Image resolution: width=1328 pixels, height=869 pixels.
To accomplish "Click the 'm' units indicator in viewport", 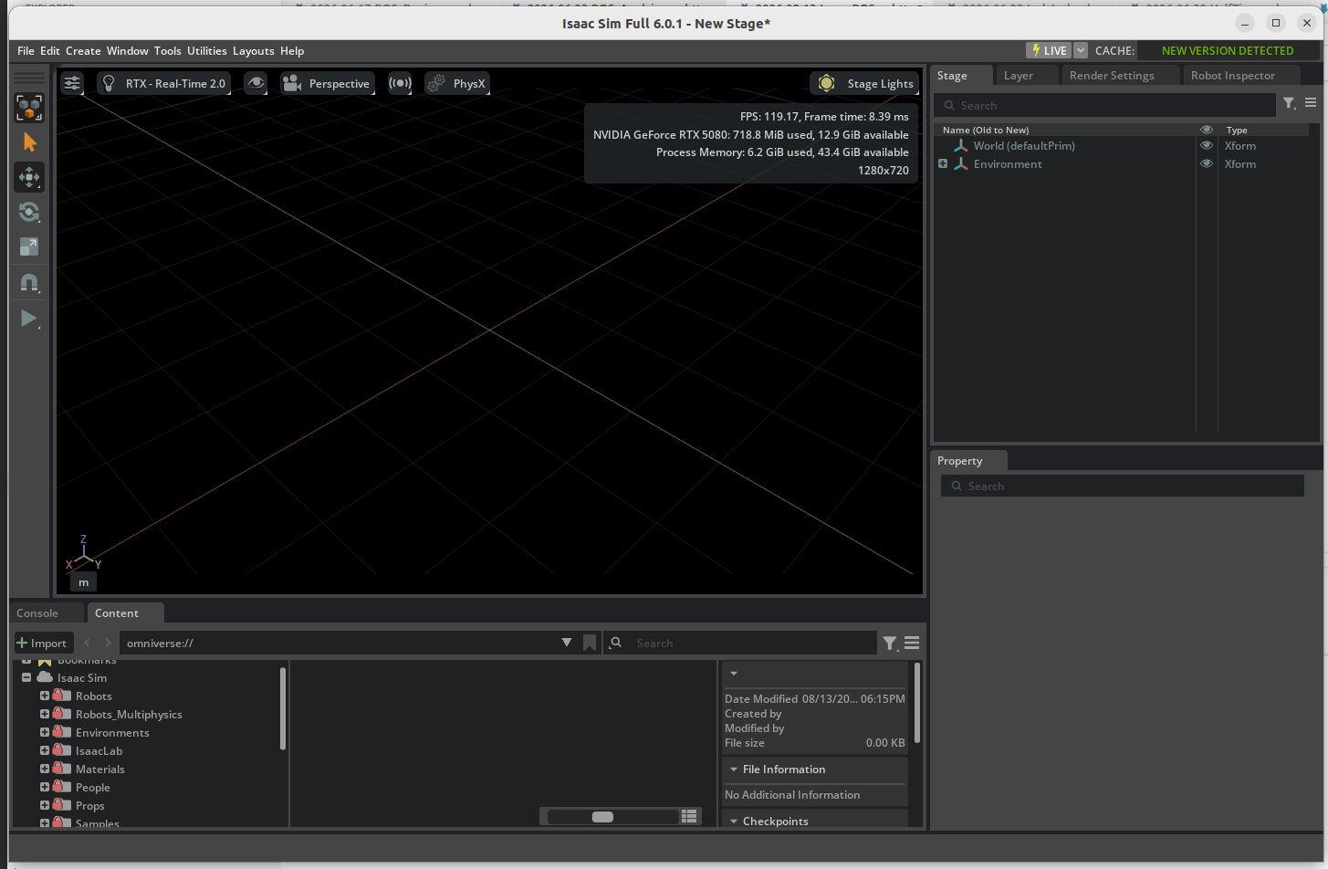I will (84, 582).
